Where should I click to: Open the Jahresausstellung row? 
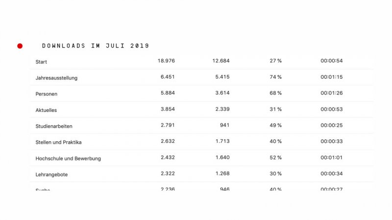pos(56,78)
